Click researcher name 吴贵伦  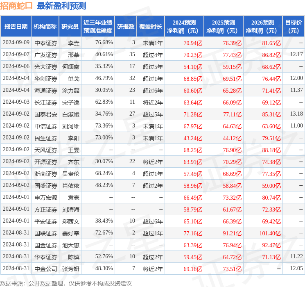[x=71, y=174]
